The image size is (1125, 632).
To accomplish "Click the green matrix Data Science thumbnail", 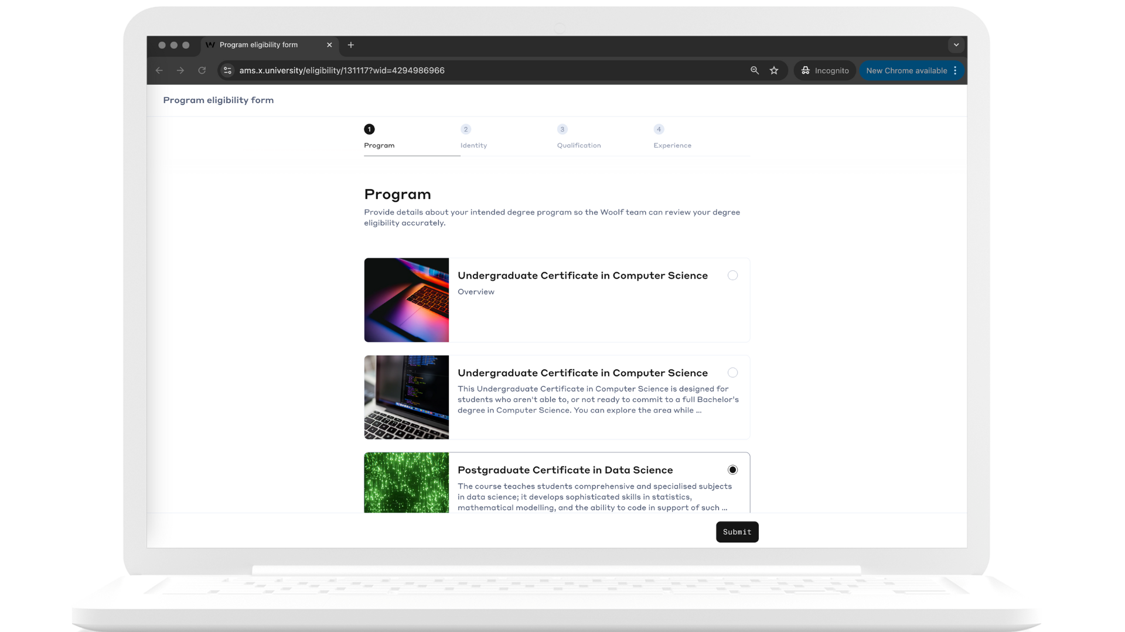I will click(x=406, y=483).
